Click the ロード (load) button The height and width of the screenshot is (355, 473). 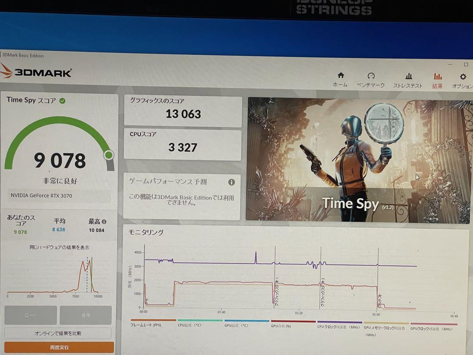tap(31, 315)
